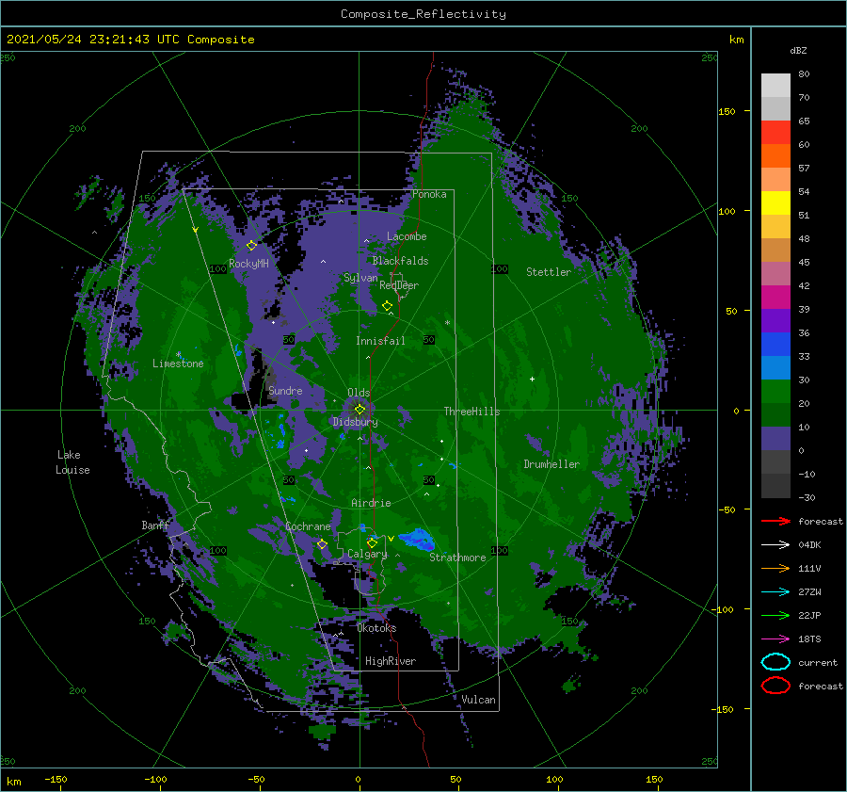
Task: Click the yellow station marker below RedDeer
Action: coord(387,306)
